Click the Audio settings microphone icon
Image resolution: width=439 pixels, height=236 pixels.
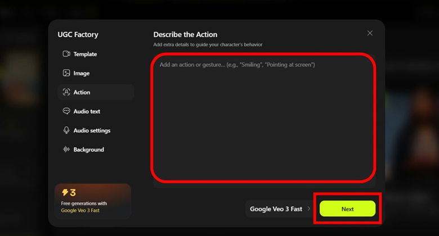point(66,130)
